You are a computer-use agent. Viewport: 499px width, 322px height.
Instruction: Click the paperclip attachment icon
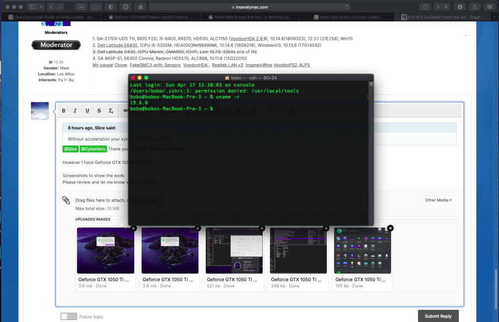(x=66, y=200)
